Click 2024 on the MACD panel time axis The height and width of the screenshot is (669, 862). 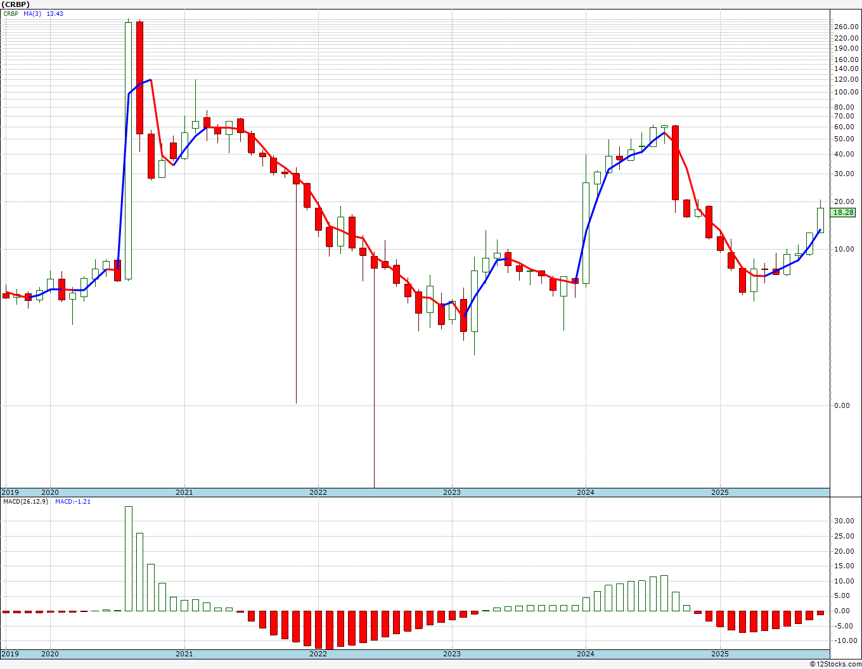(586, 654)
